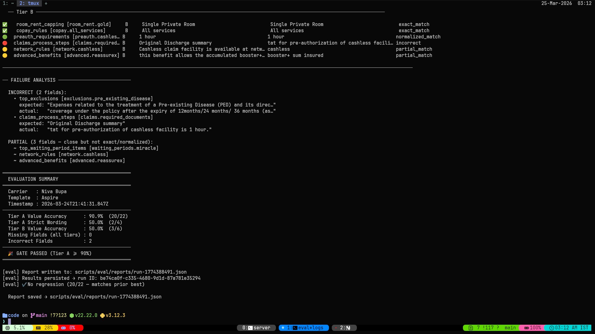595x334 pixels.
Task: Click the red status dot beside claims_process_steps
Action: tap(5, 43)
